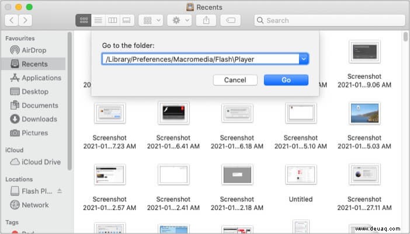Go back with the left arrow button

12,20
